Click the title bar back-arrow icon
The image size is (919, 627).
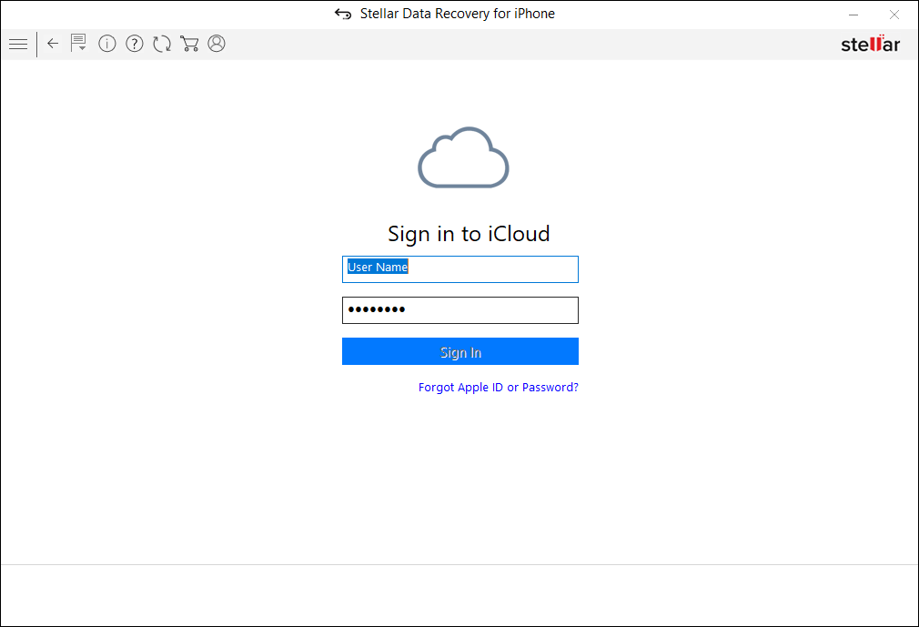[x=343, y=14]
